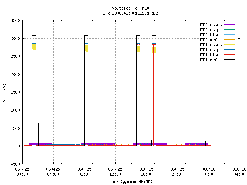Viewport: 247px width, 185px height.
Task: Click the yellow NPD1 start legend line
Action: [x=230, y=45]
